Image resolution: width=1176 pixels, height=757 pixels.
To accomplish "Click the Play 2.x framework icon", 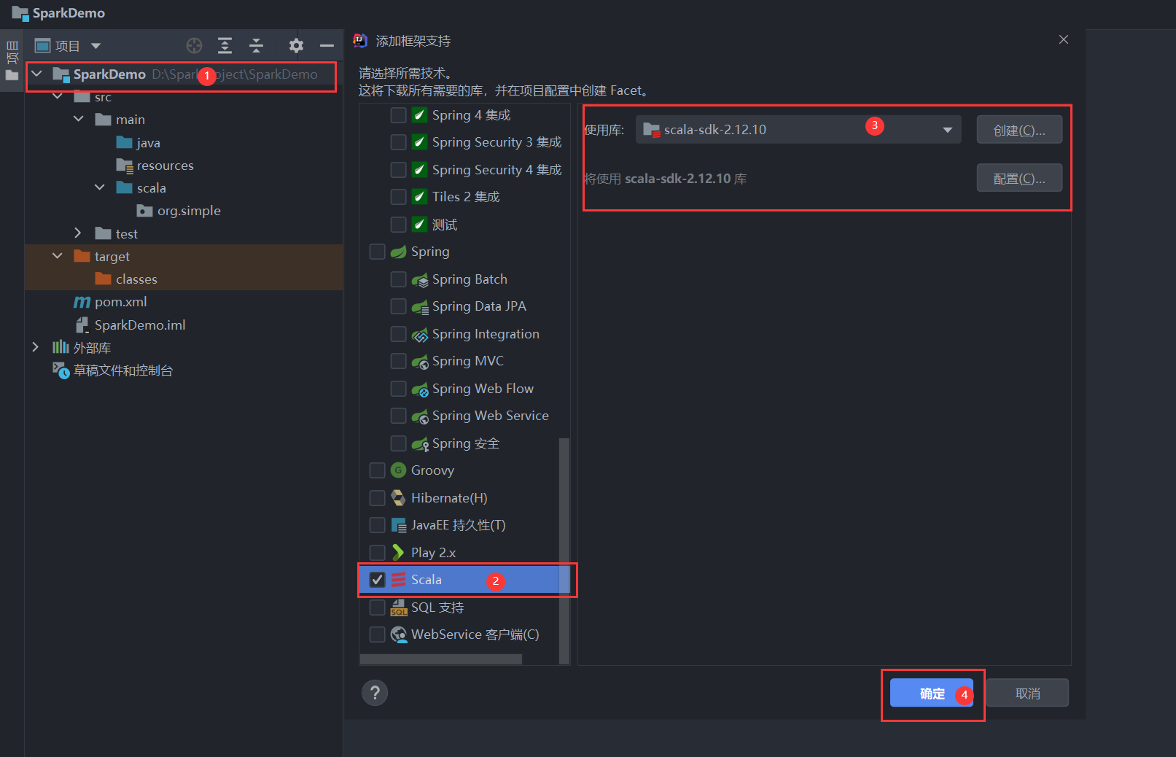I will click(x=398, y=552).
